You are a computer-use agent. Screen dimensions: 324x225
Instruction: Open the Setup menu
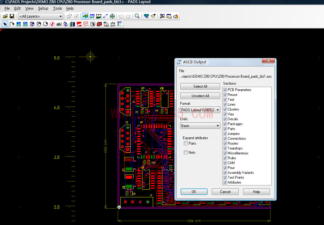click(43, 9)
